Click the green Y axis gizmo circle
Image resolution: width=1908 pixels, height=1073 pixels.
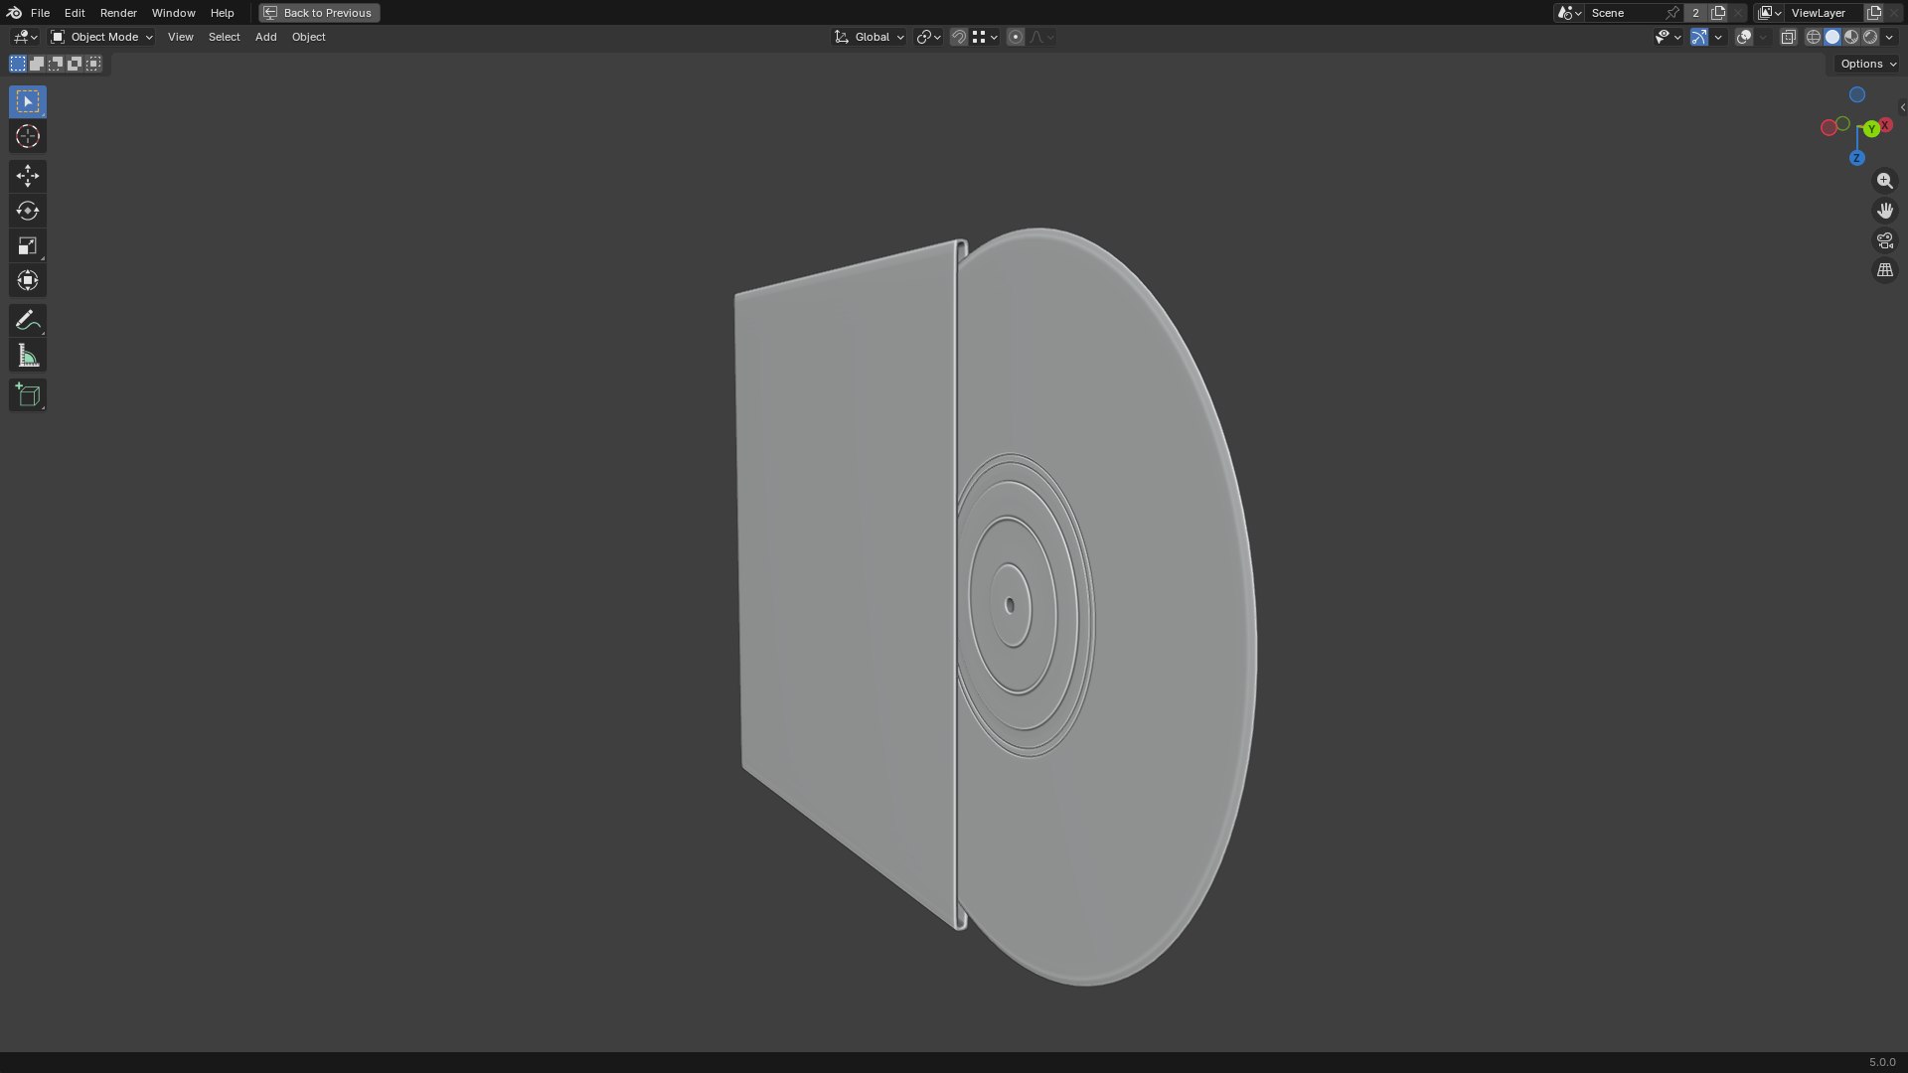click(1872, 129)
